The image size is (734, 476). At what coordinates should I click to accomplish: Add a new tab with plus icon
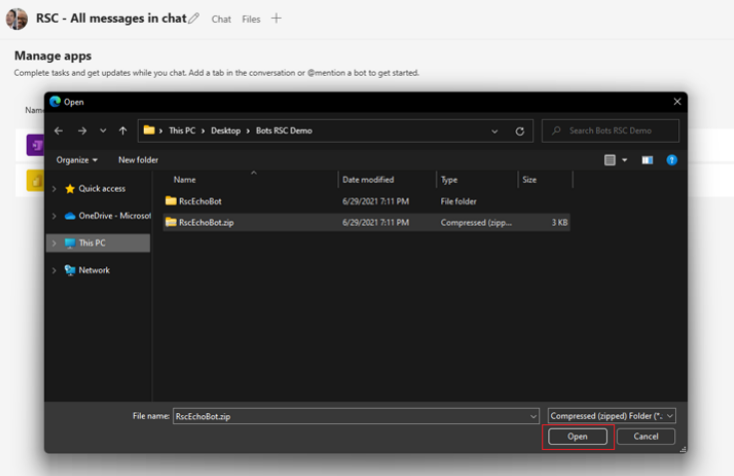(x=277, y=19)
